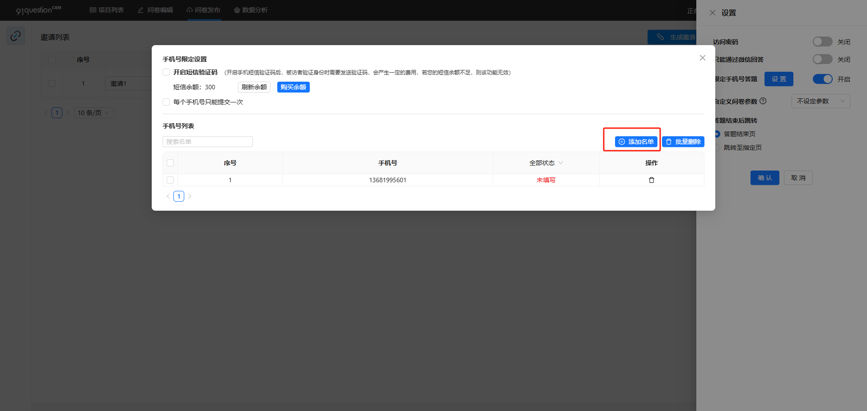This screenshot has width=867, height=411.
Task: Turn off the limit phone number switch
Action: coord(822,79)
